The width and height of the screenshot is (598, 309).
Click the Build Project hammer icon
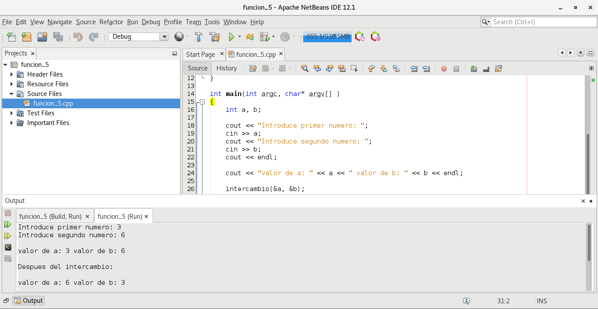point(198,37)
